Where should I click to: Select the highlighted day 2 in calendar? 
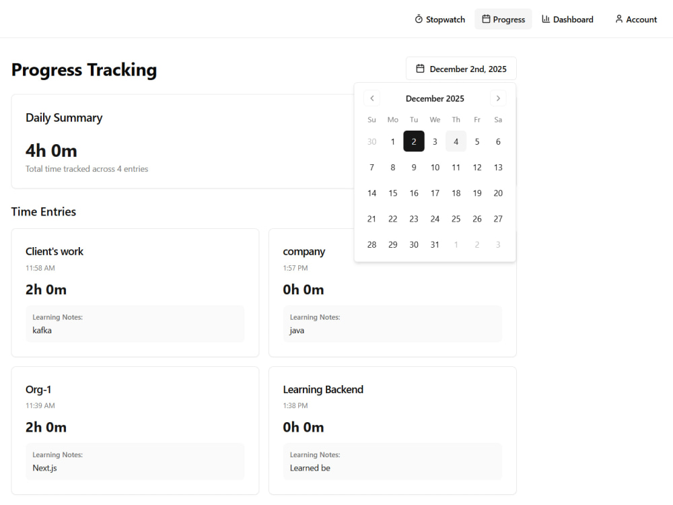pos(414,141)
